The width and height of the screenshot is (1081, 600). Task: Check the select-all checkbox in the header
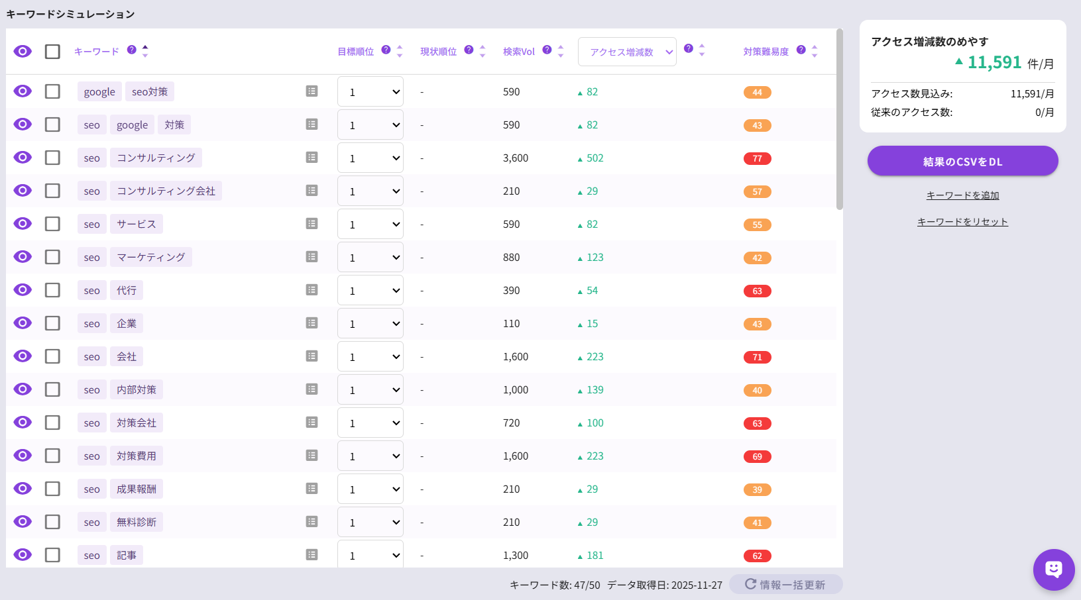[52, 51]
